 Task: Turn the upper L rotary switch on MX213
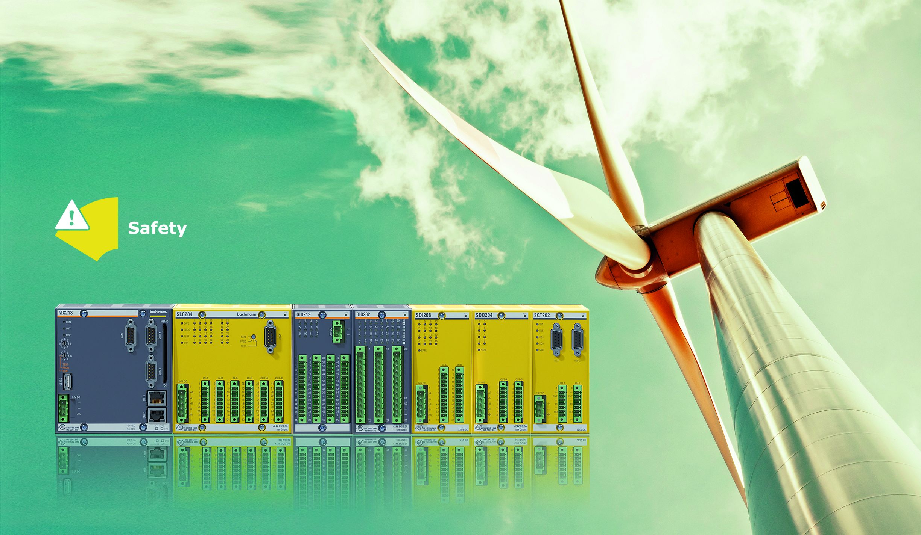point(64,343)
